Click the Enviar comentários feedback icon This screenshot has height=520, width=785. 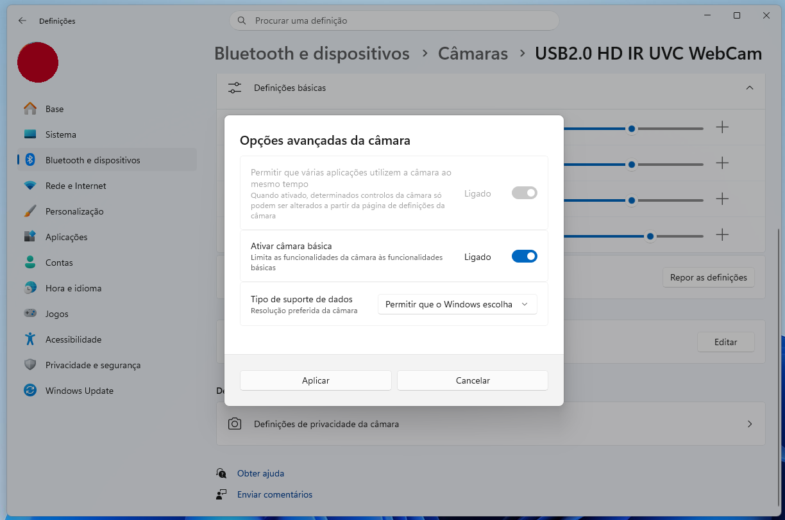[221, 494]
